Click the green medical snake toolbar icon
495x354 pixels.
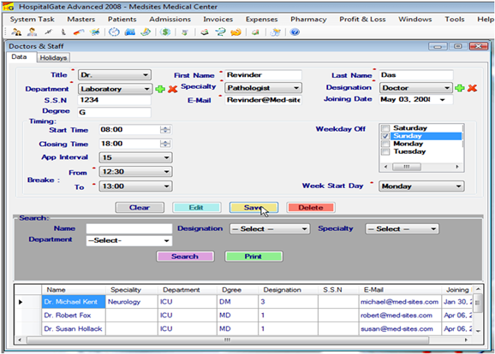[220, 32]
